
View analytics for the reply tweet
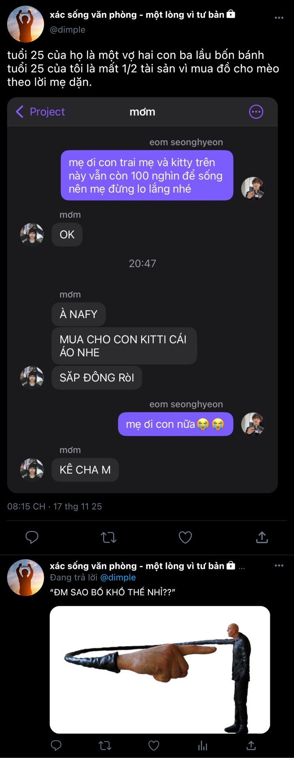202,745
